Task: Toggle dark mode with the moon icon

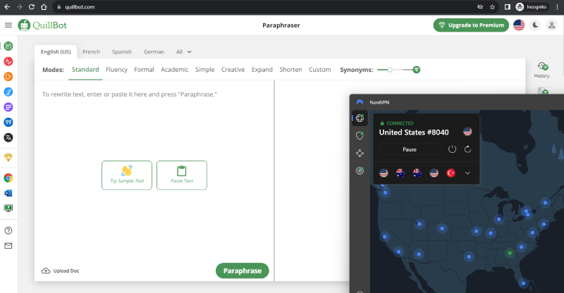Action: (x=535, y=25)
